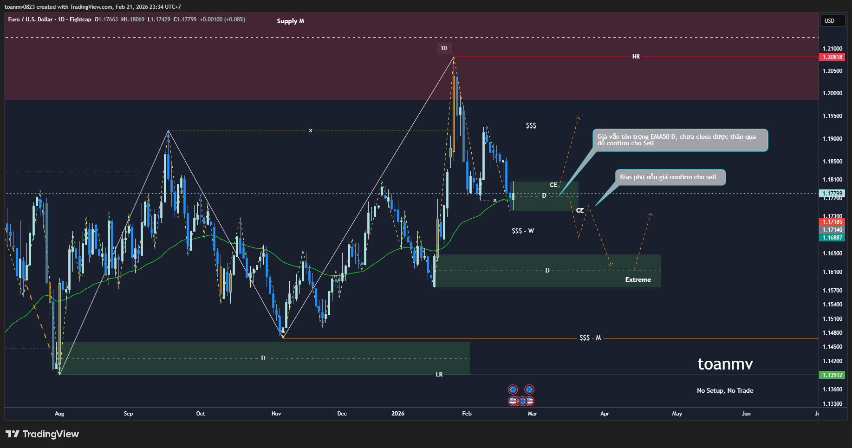Open the leftmost US flag economic event
The image size is (852, 448).
[x=513, y=401]
